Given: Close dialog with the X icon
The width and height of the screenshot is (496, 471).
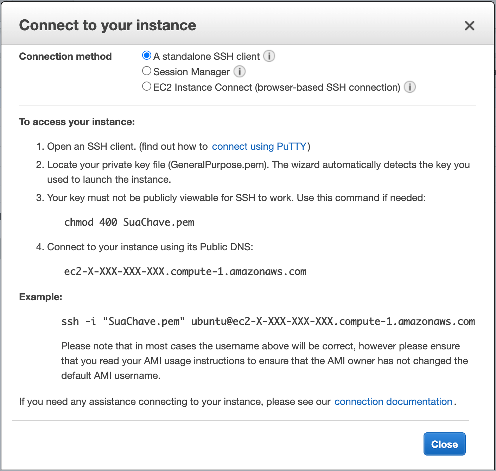Looking at the screenshot, I should (x=470, y=26).
